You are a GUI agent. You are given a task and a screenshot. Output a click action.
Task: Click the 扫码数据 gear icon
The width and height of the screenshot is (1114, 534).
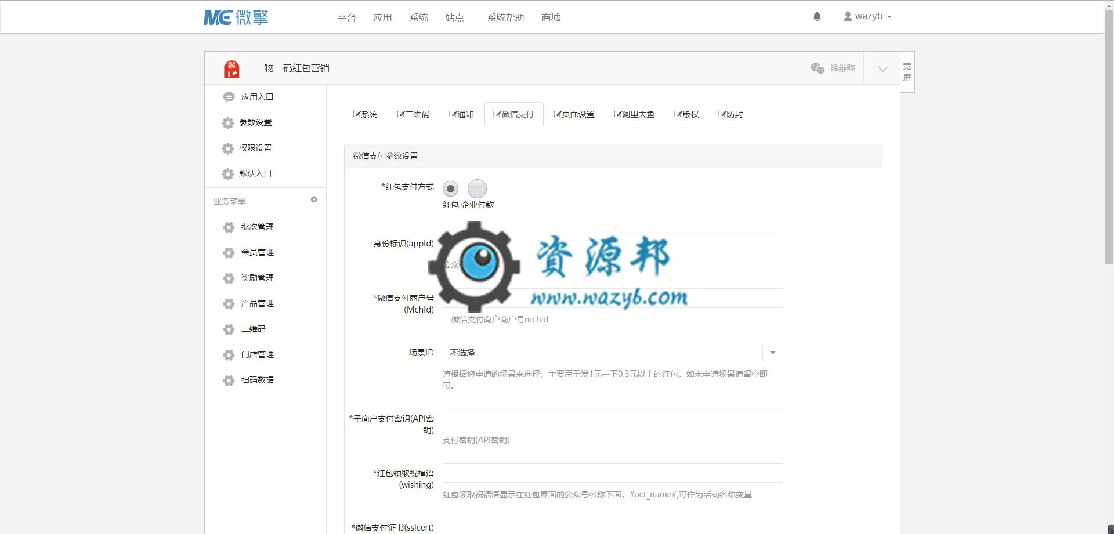click(x=229, y=380)
